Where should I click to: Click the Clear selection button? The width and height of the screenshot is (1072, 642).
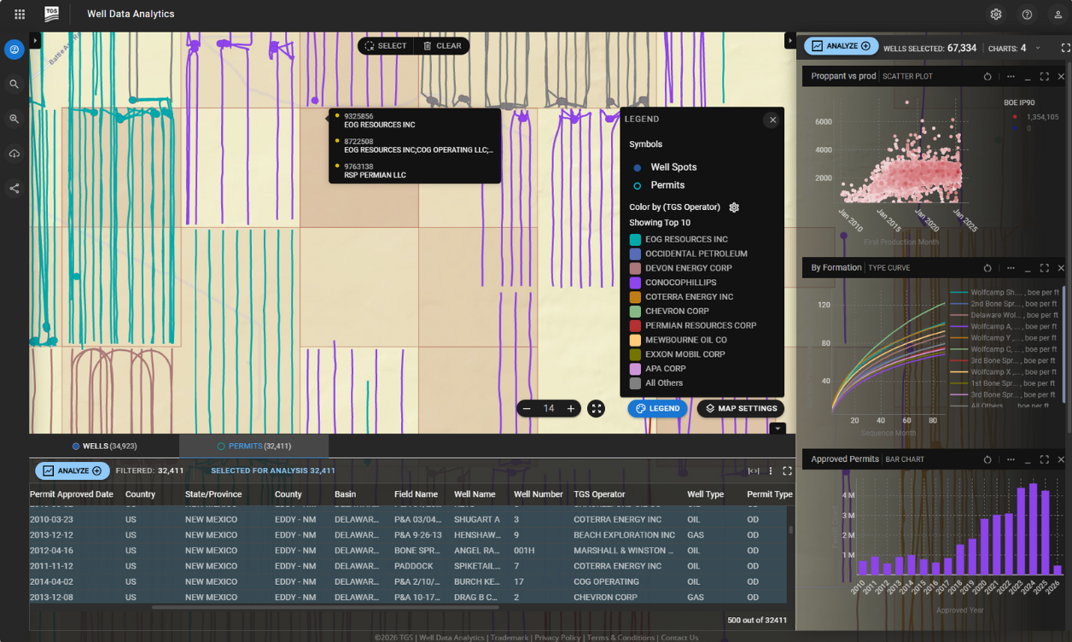coord(441,46)
